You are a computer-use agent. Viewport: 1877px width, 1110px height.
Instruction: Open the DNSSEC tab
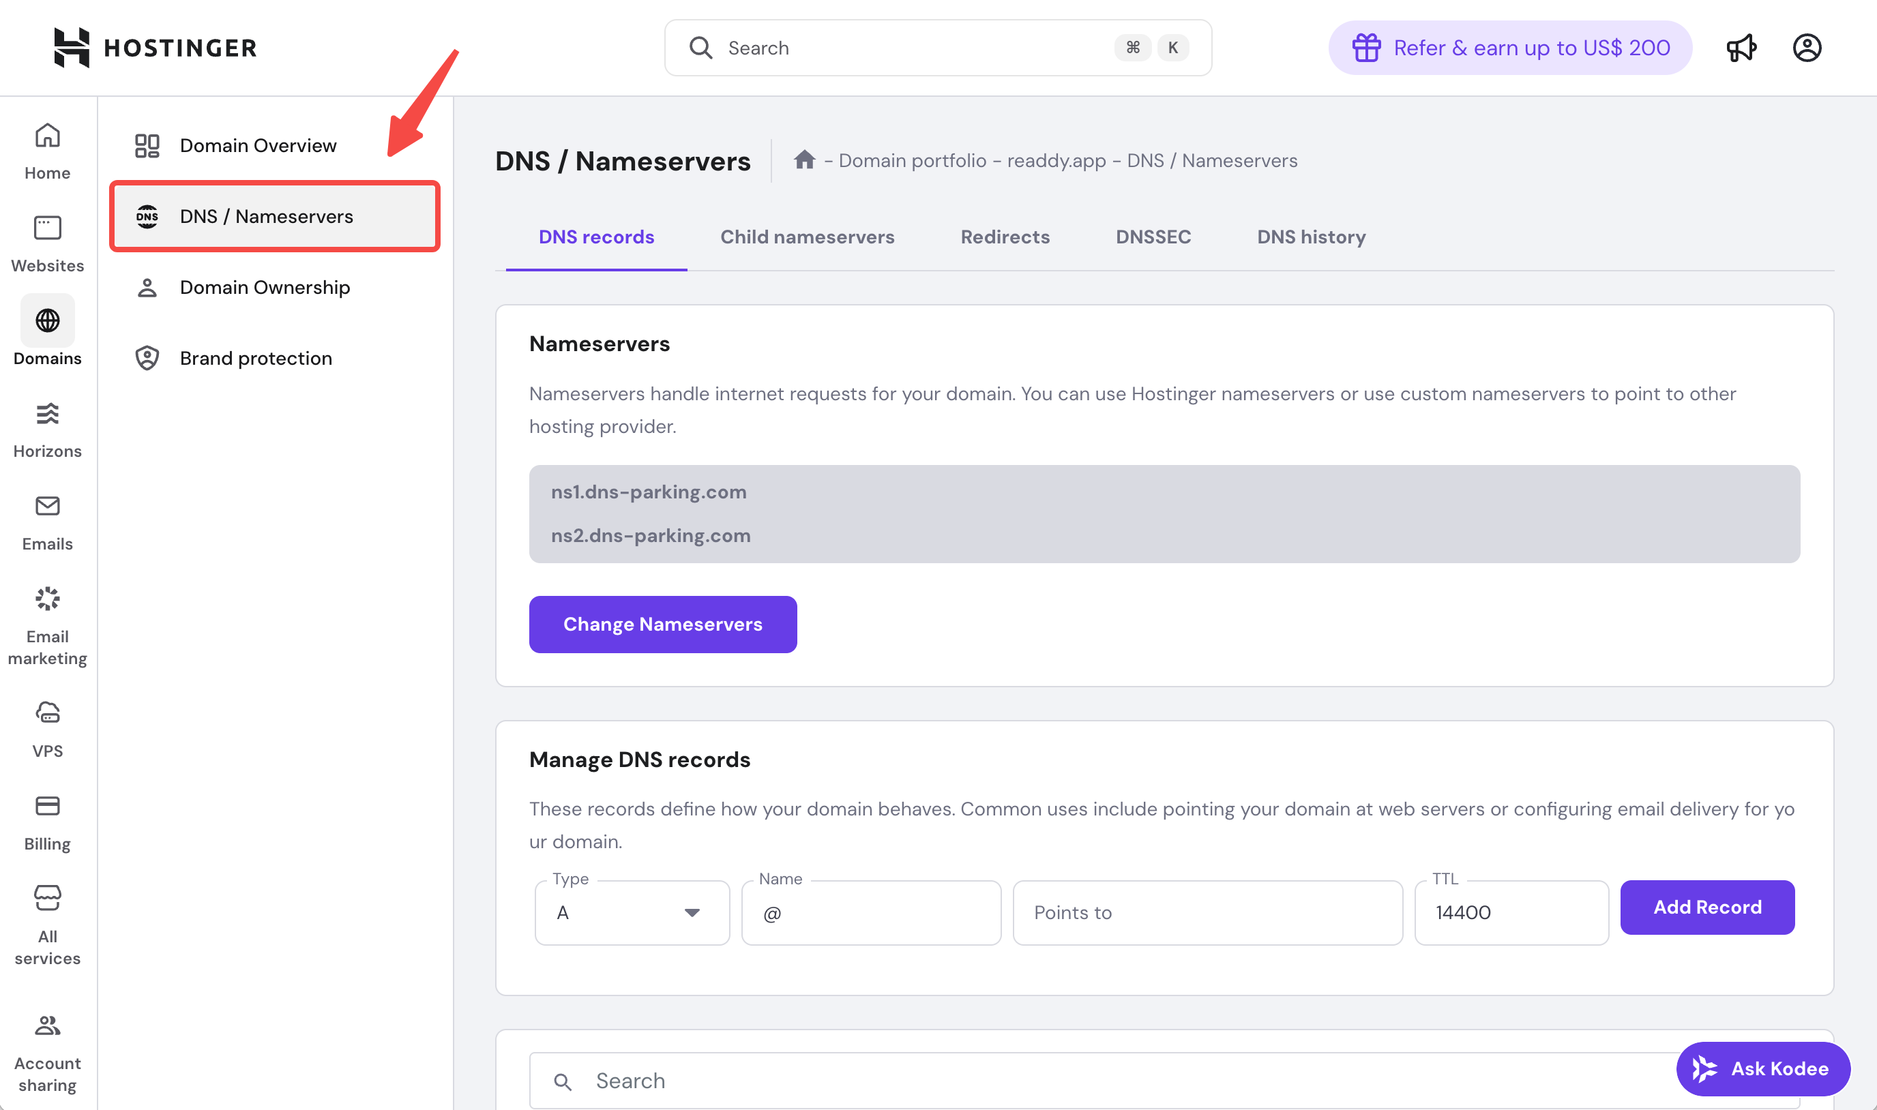[1153, 237]
